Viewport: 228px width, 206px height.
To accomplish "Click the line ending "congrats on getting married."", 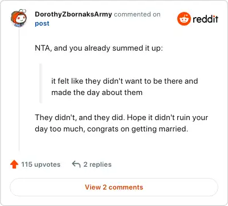I will click(111, 129).
